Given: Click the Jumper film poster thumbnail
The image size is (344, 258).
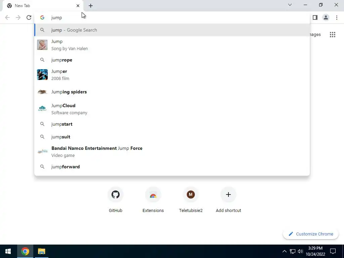Looking at the screenshot, I should (42, 75).
